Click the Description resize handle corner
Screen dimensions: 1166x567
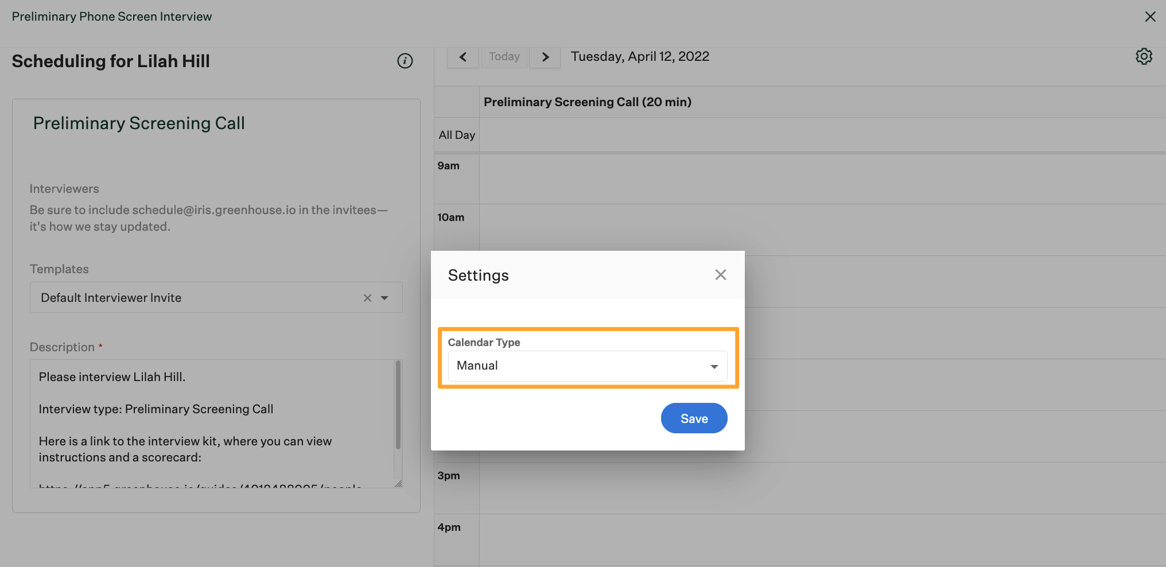click(398, 484)
